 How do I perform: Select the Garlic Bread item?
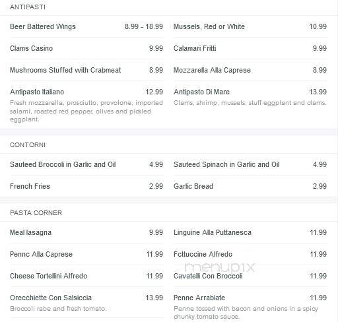193,186
